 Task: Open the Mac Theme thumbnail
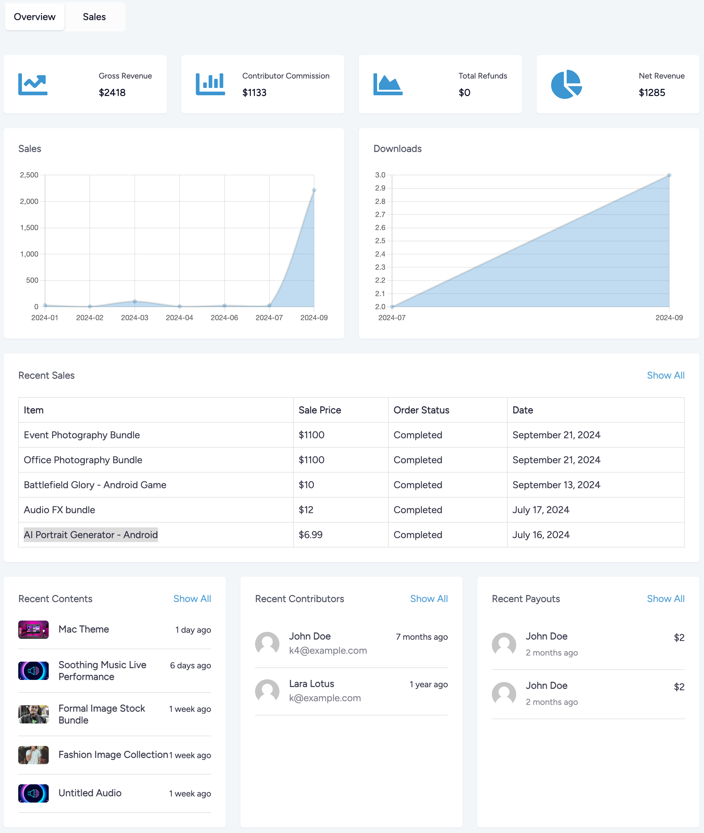[33, 629]
